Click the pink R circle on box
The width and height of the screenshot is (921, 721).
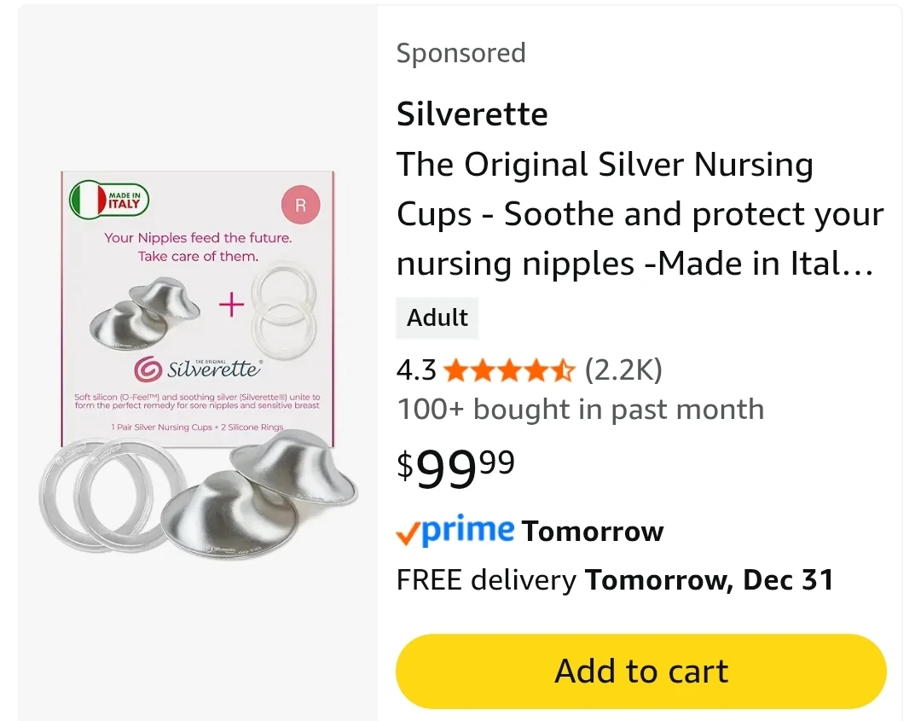(x=300, y=206)
